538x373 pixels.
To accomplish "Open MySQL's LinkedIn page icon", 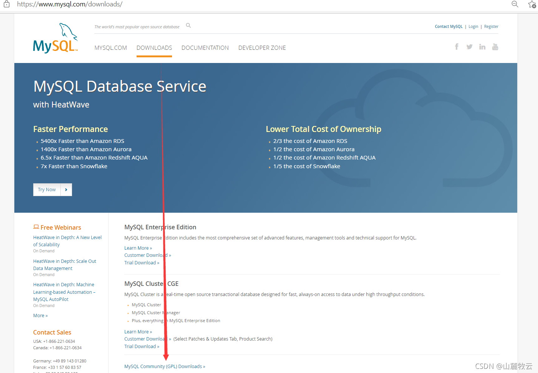I will (482, 47).
